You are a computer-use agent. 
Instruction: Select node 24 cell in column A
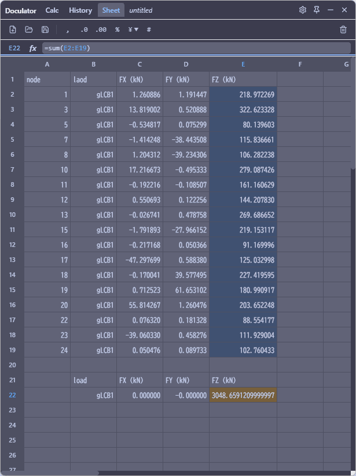pyautogui.click(x=47, y=350)
